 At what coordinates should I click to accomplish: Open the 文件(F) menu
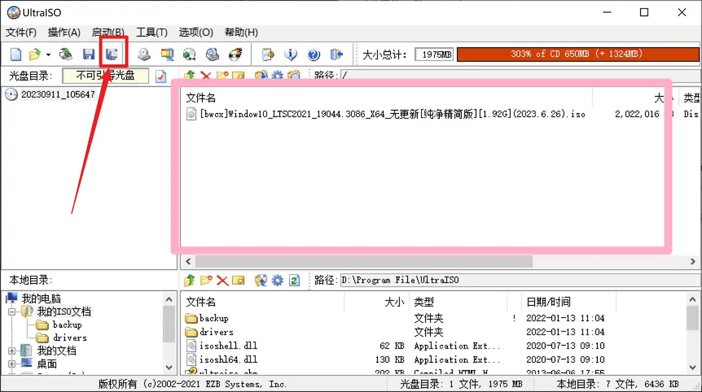[x=21, y=32]
